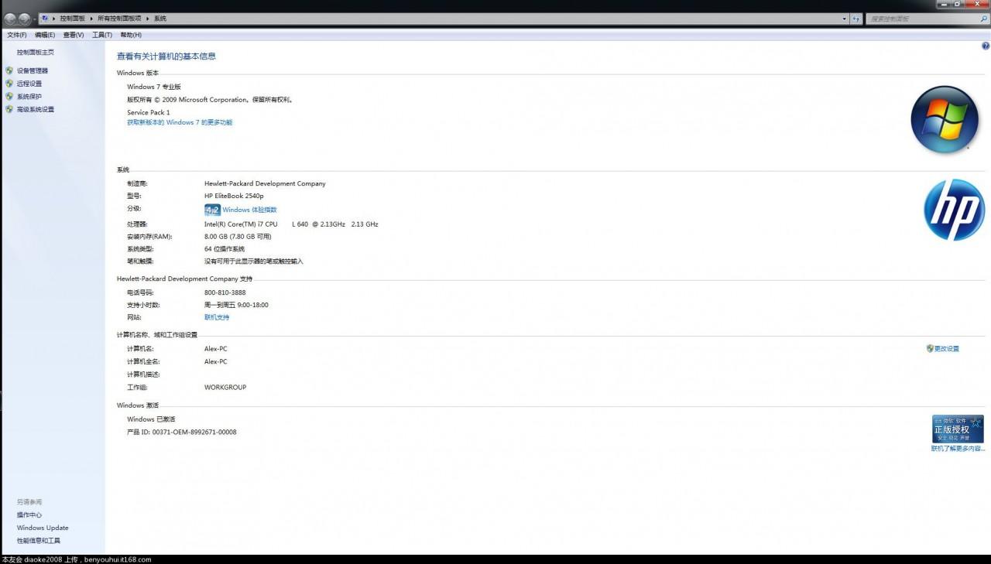
Task: Click 周一到周五 9:00-18:00 support hours
Action: tap(236, 305)
